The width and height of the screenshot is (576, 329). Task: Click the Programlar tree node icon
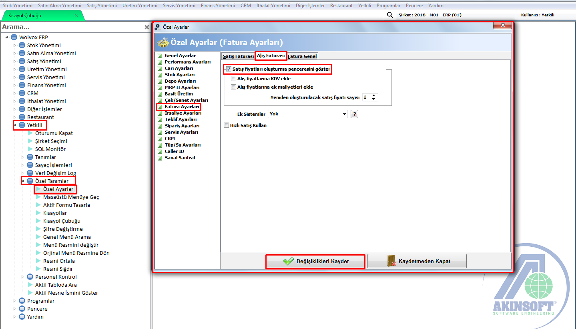(x=22, y=301)
